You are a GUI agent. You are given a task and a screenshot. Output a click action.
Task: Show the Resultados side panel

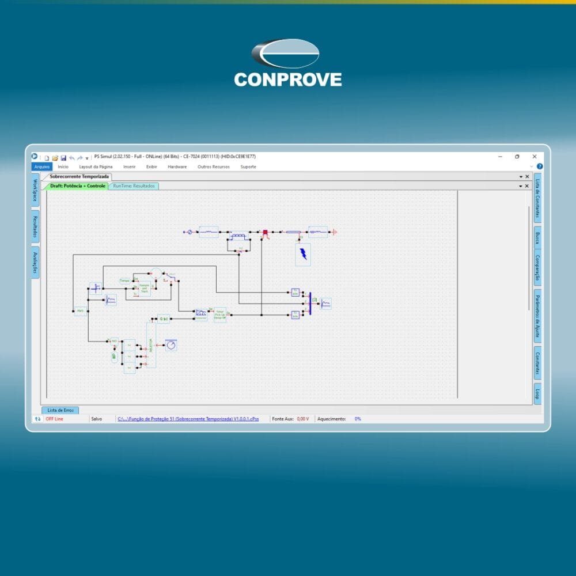coord(34,226)
